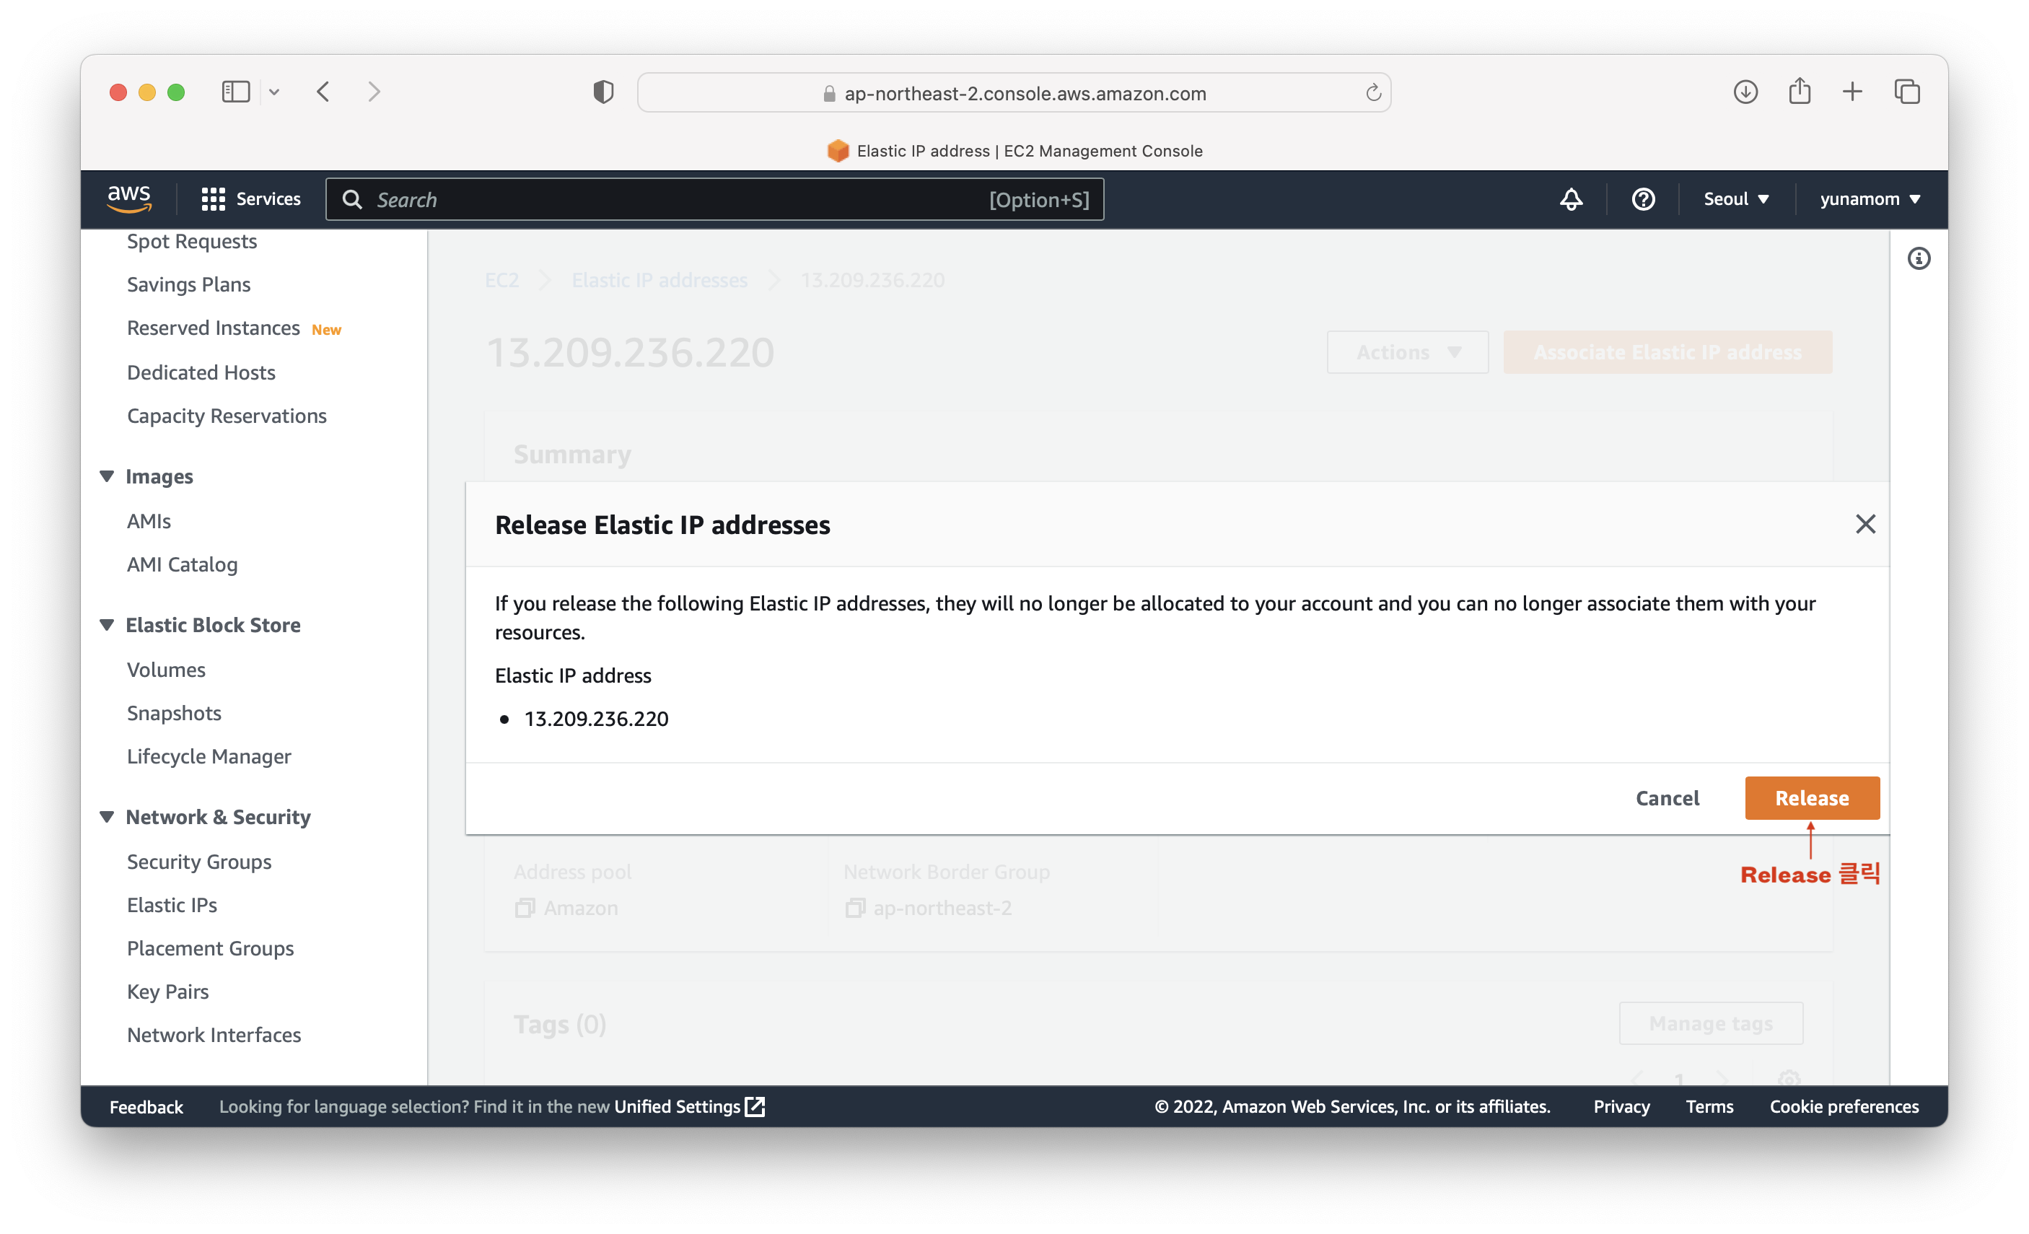Click the AWS logo home icon
2029x1234 pixels.
click(129, 198)
